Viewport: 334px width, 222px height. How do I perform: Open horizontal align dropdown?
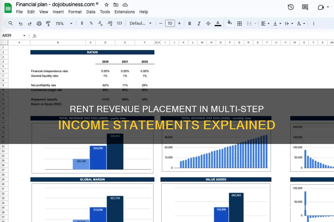(265, 24)
